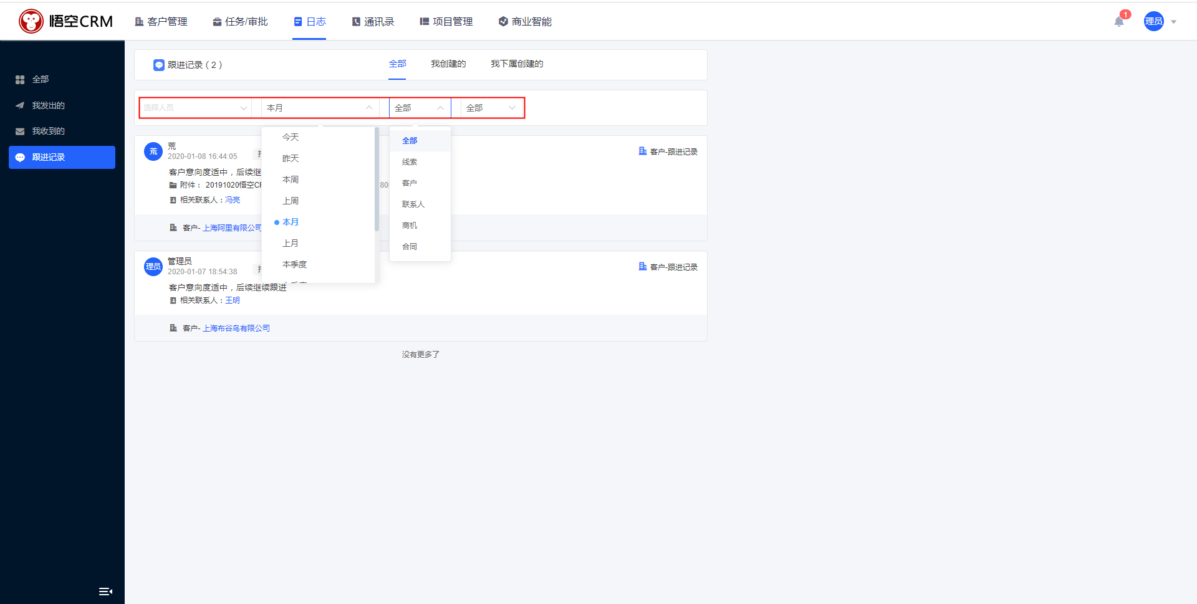The width and height of the screenshot is (1197, 604).
Task: Choose 本季度 from the date list
Action: click(318, 264)
